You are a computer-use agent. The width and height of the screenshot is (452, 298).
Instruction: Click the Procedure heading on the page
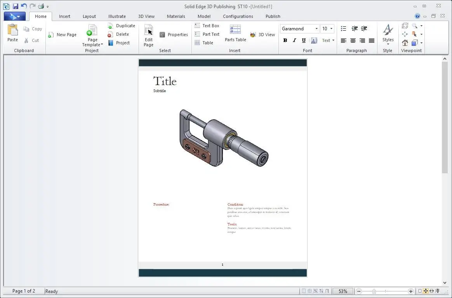161,204
